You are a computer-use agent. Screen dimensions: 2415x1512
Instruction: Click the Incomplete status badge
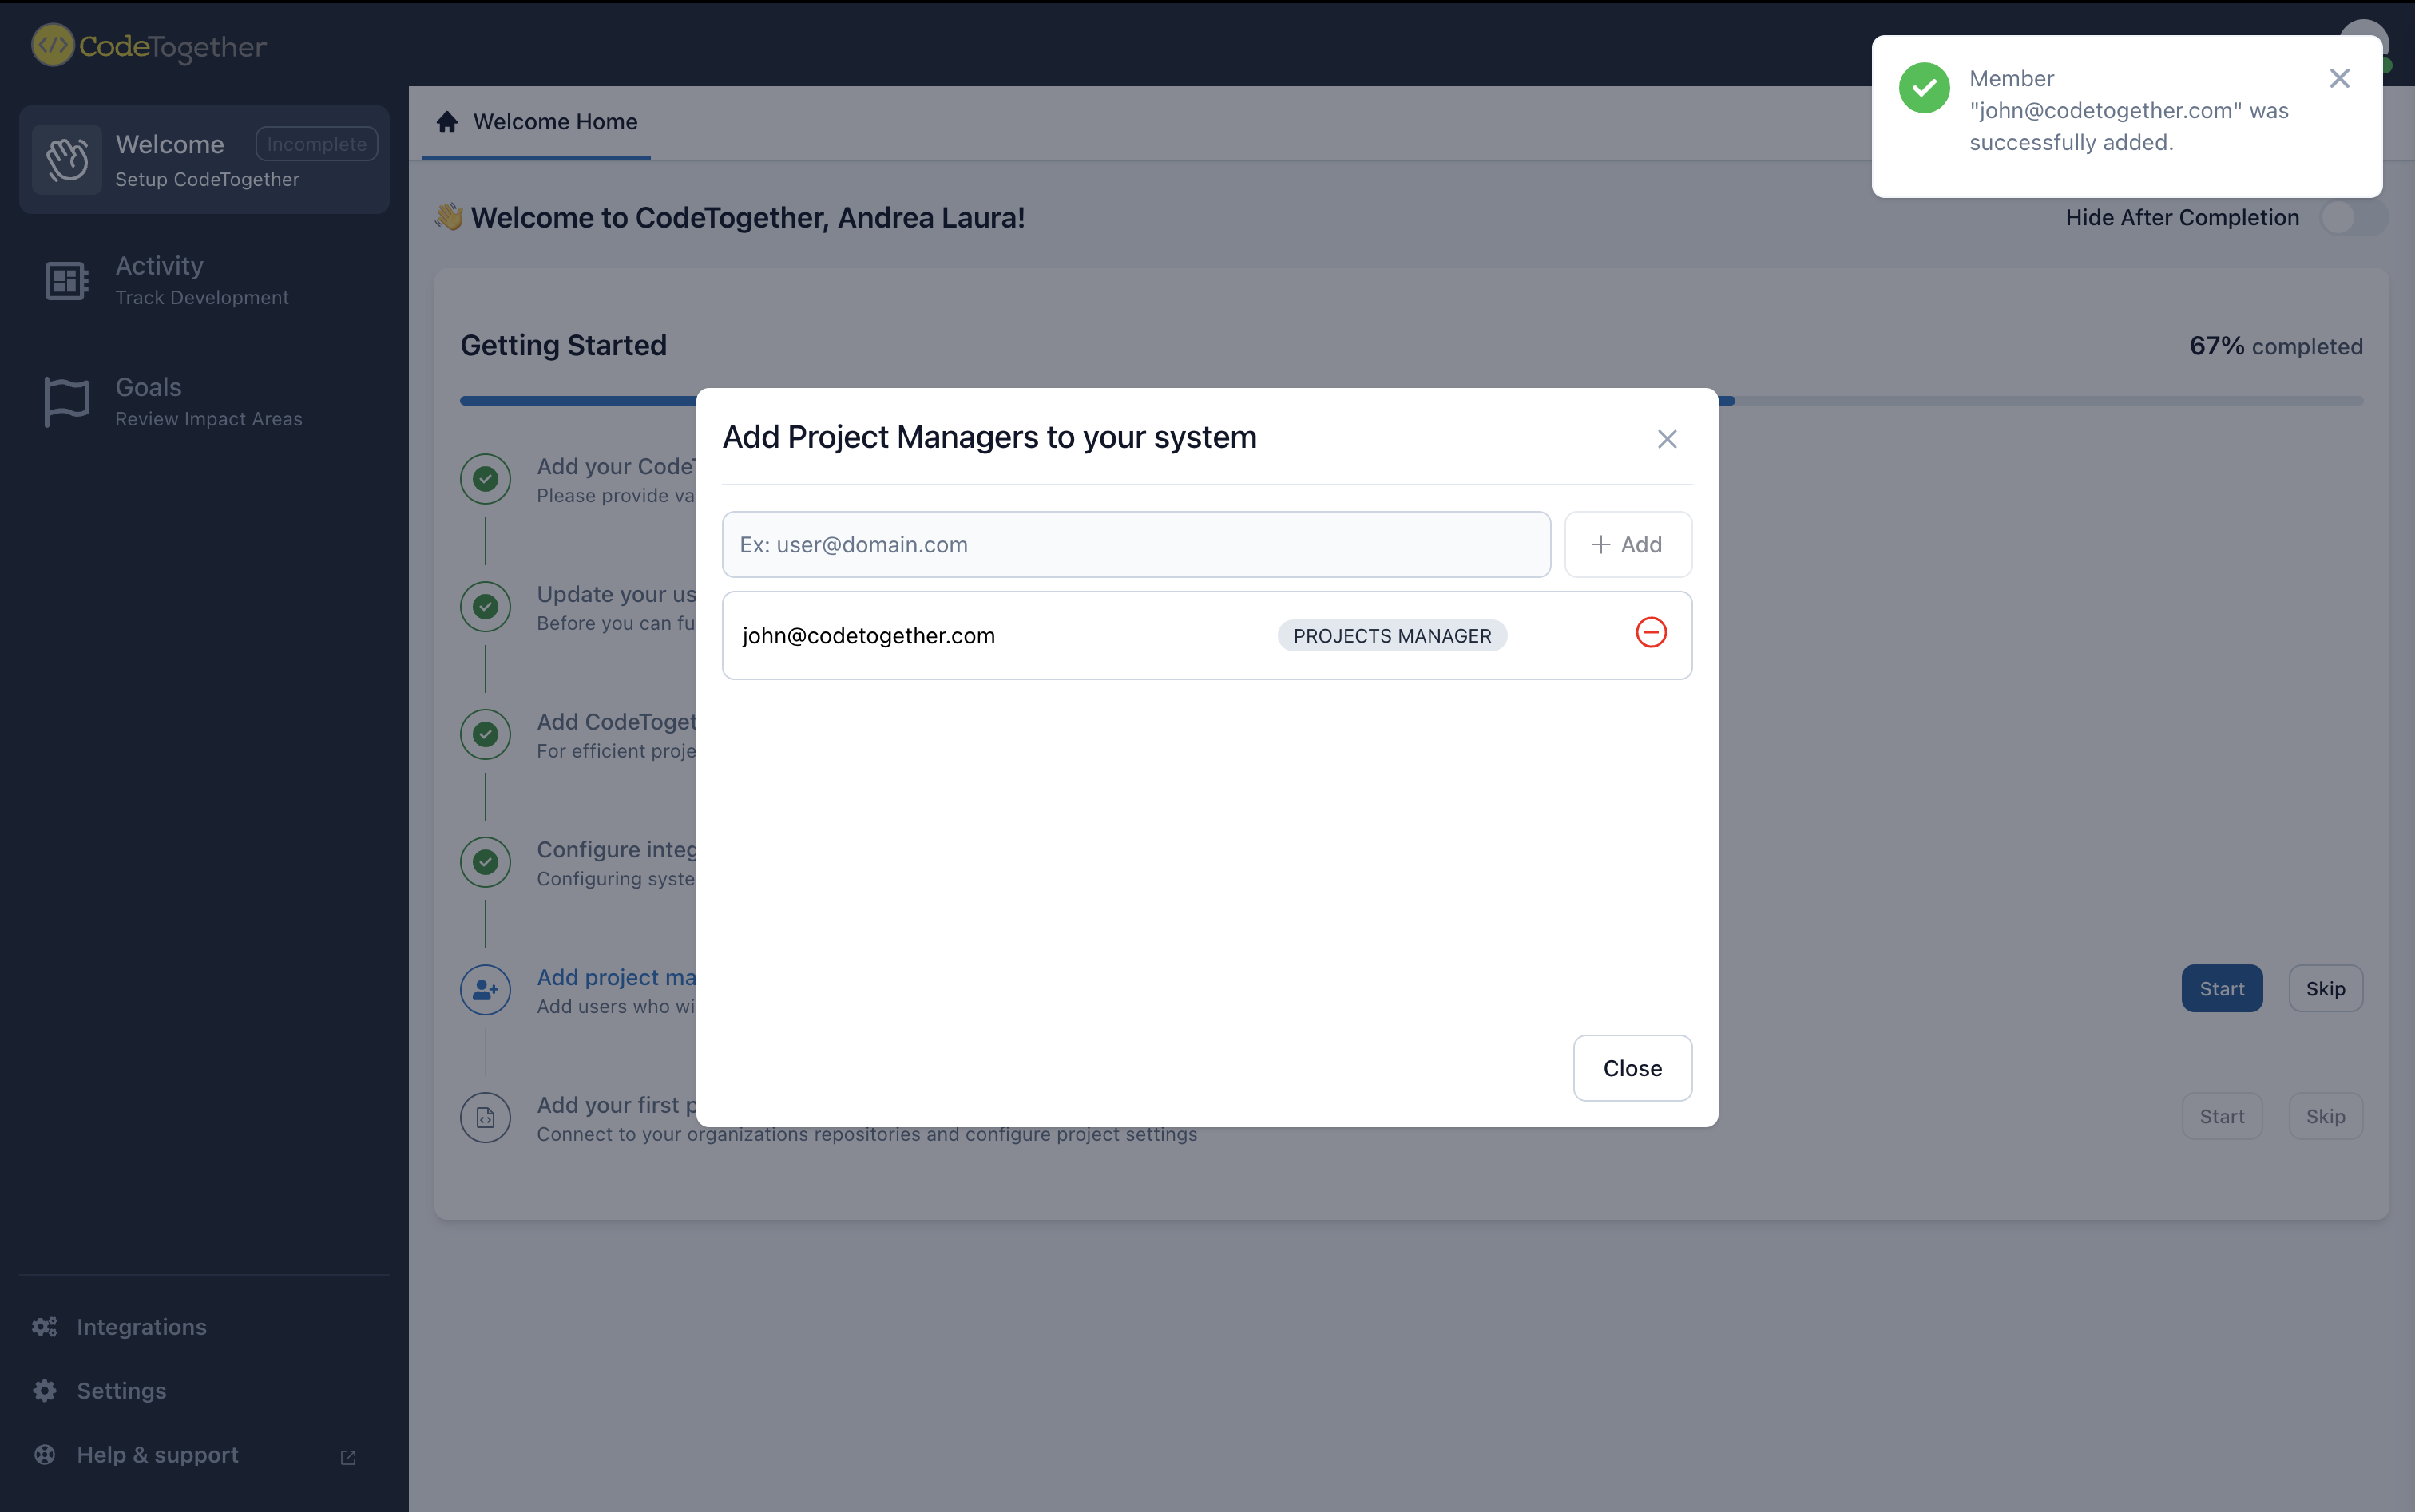click(x=316, y=144)
